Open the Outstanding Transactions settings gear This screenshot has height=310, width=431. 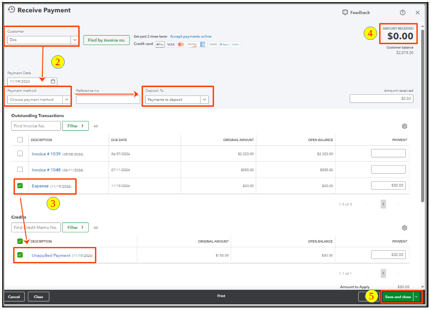(404, 126)
